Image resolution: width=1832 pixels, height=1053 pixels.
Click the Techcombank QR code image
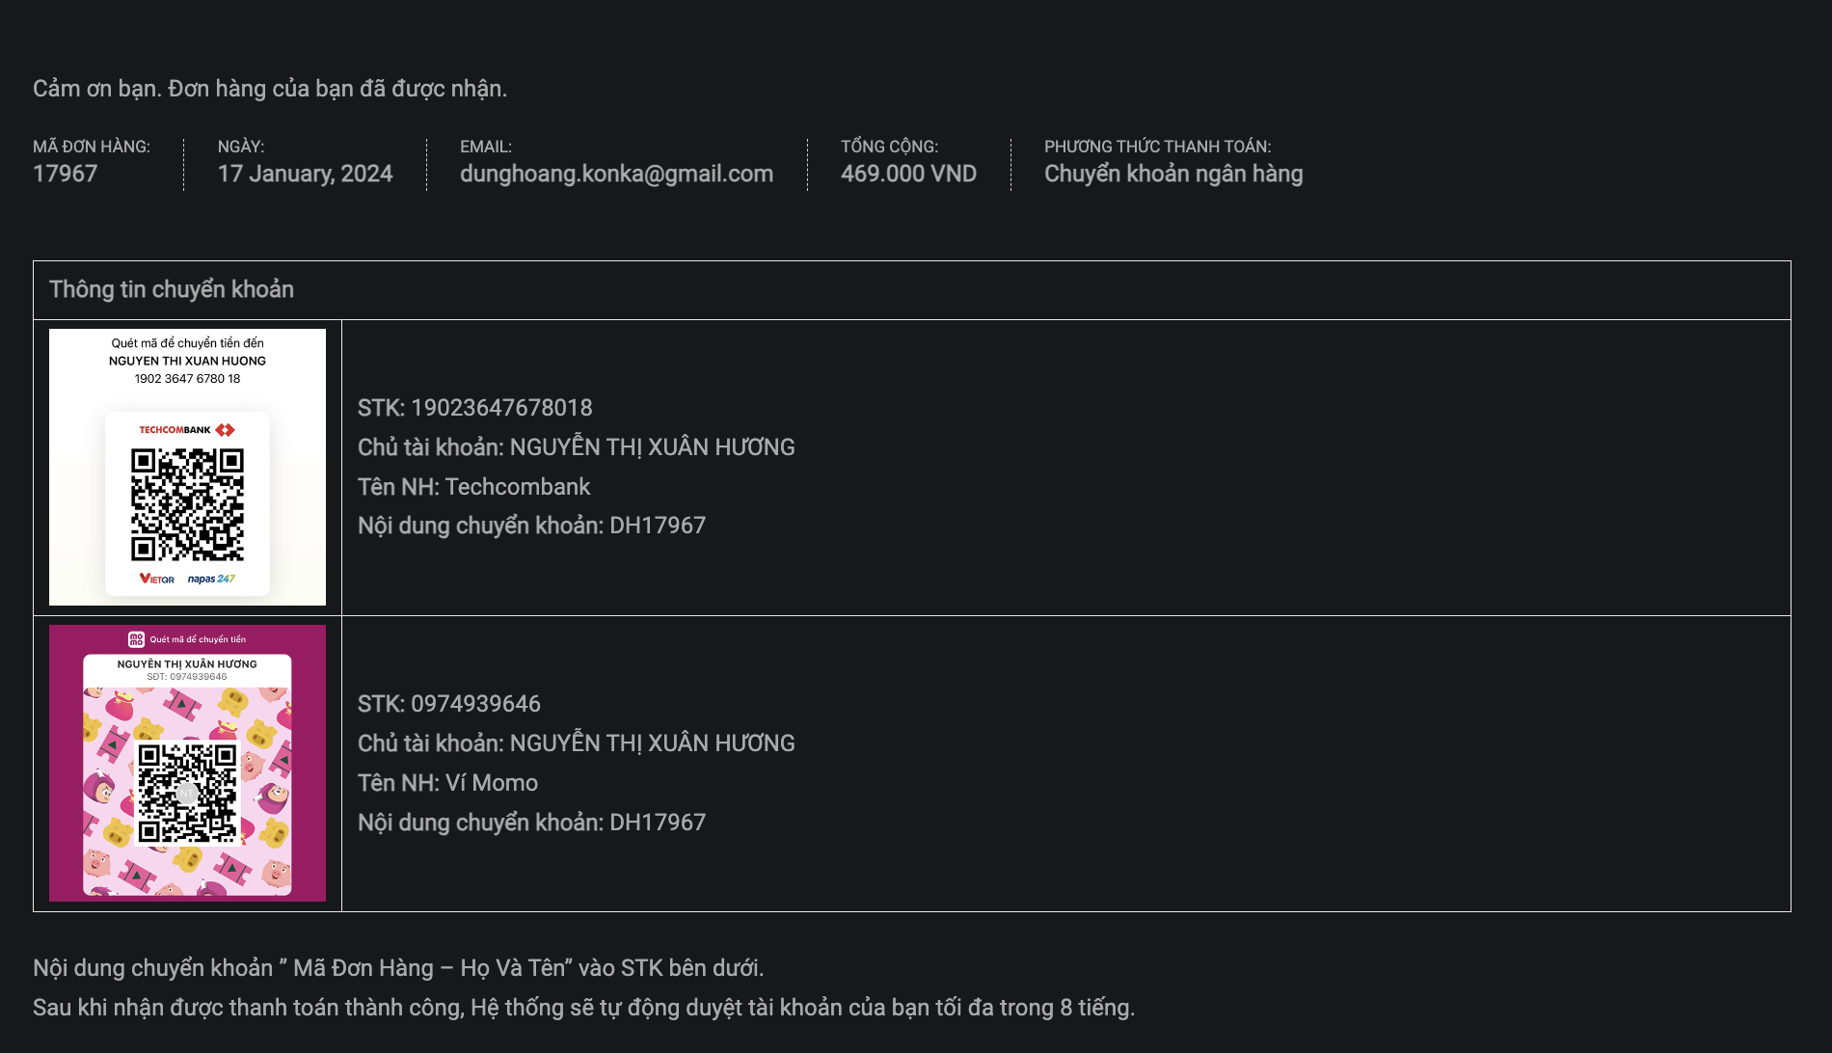187,504
